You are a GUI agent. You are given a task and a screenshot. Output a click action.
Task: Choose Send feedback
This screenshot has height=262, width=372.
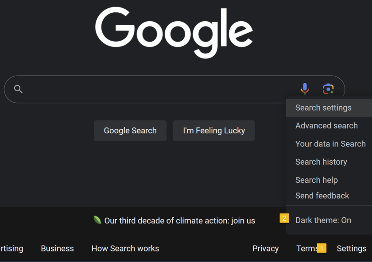[322, 196]
